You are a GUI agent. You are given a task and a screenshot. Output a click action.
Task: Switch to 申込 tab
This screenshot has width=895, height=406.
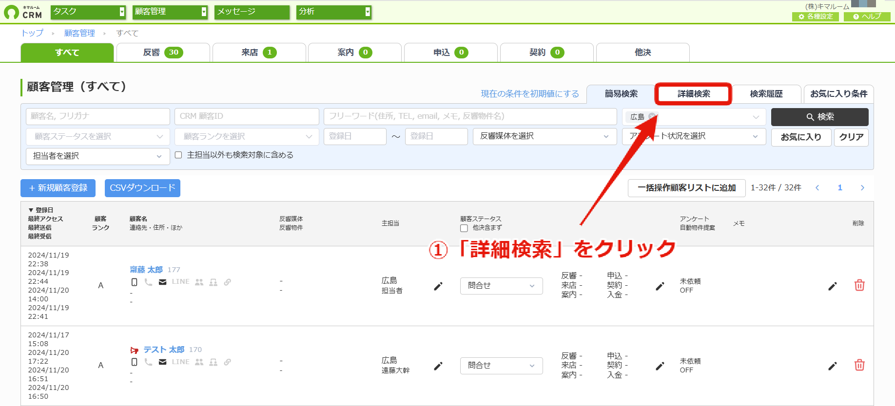(451, 53)
